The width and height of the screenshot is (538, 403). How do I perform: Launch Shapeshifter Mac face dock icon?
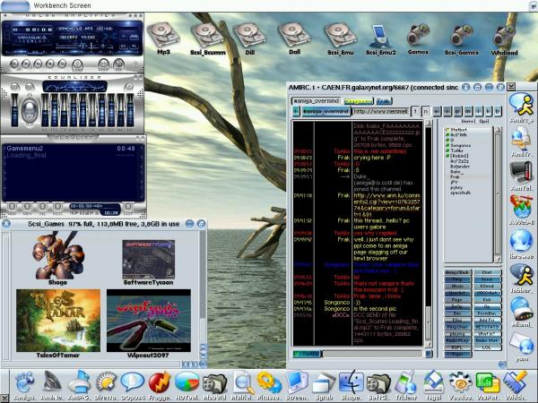point(350,385)
